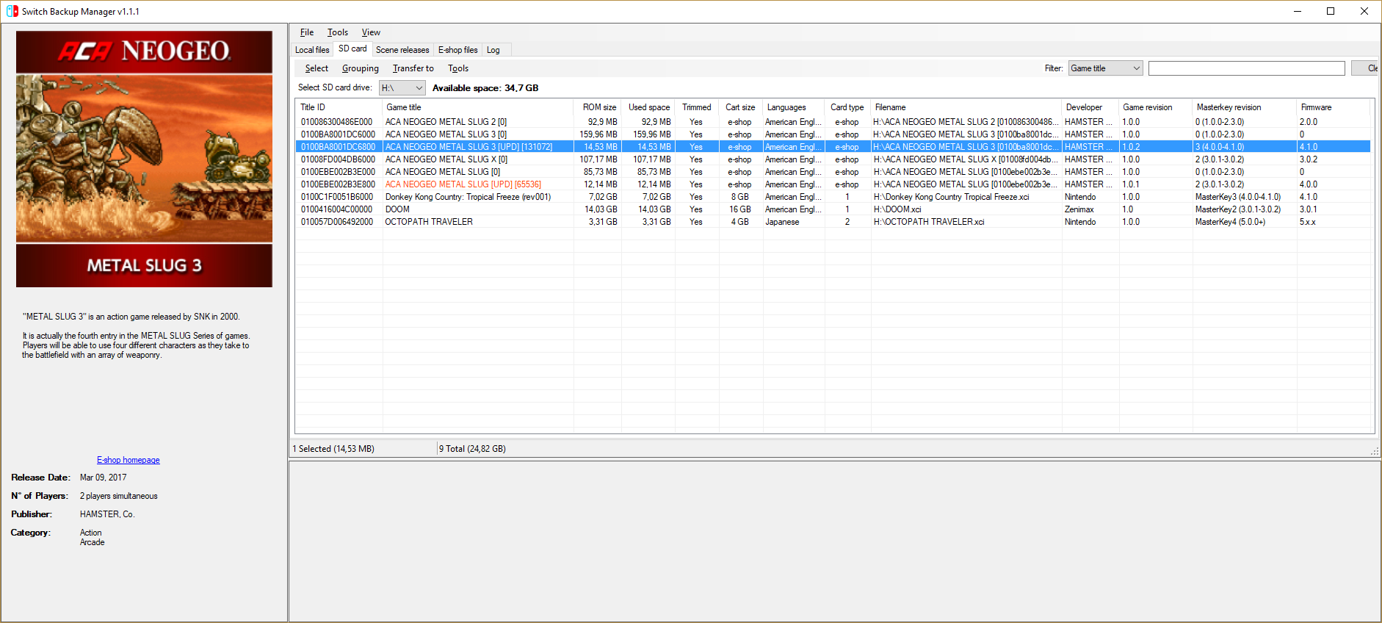This screenshot has width=1382, height=623.
Task: Open the Tools menu in menu bar
Action: point(338,32)
